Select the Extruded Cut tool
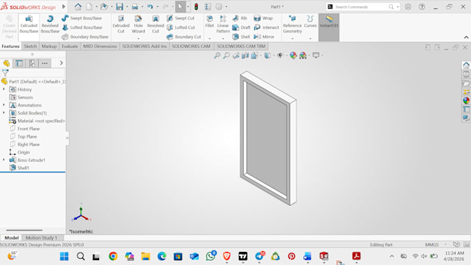Screen dimensions: 471x265 pos(121,24)
